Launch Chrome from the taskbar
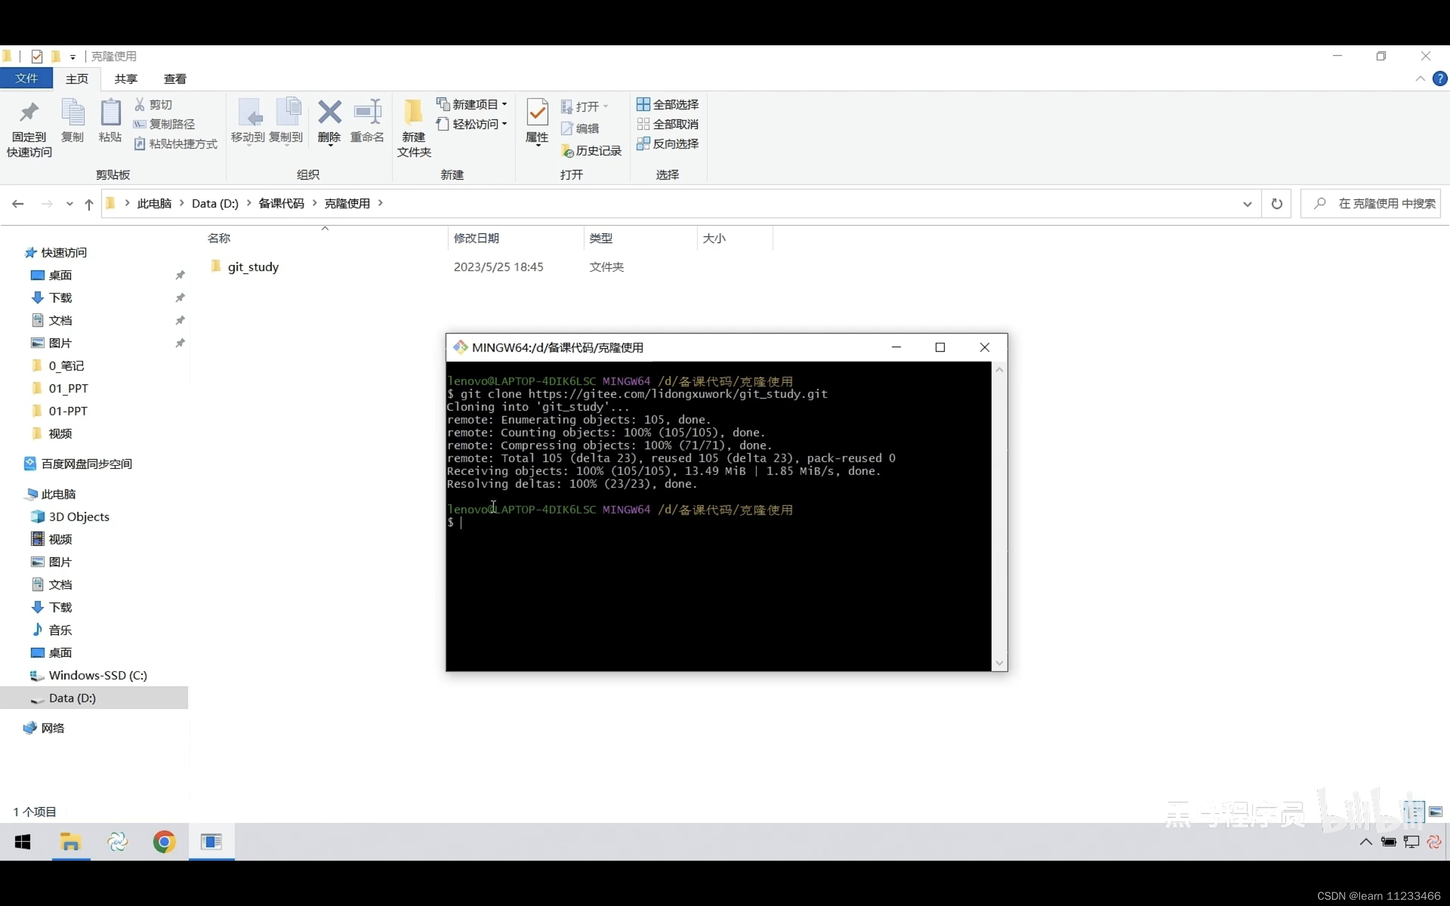The height and width of the screenshot is (906, 1450). (x=164, y=842)
